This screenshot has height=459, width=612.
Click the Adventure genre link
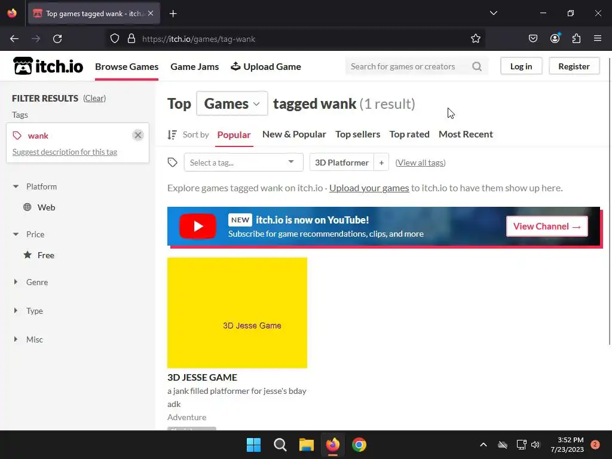coord(187,417)
